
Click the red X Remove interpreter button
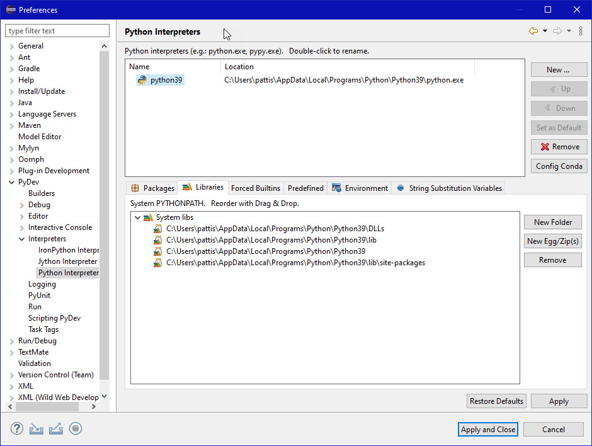click(559, 147)
